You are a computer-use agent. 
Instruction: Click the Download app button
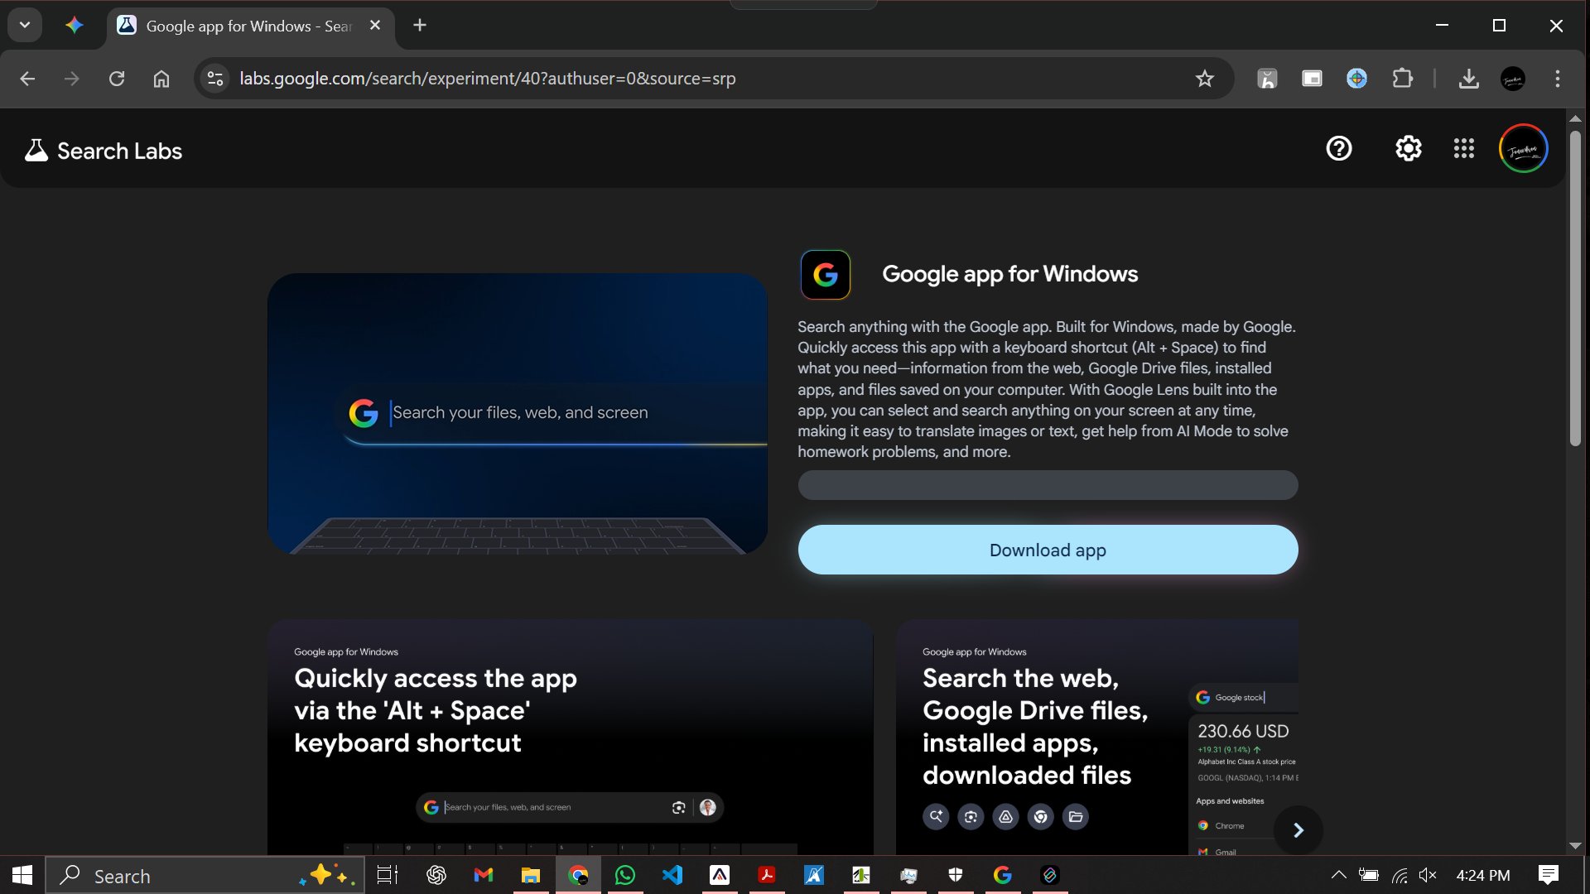[1048, 550]
